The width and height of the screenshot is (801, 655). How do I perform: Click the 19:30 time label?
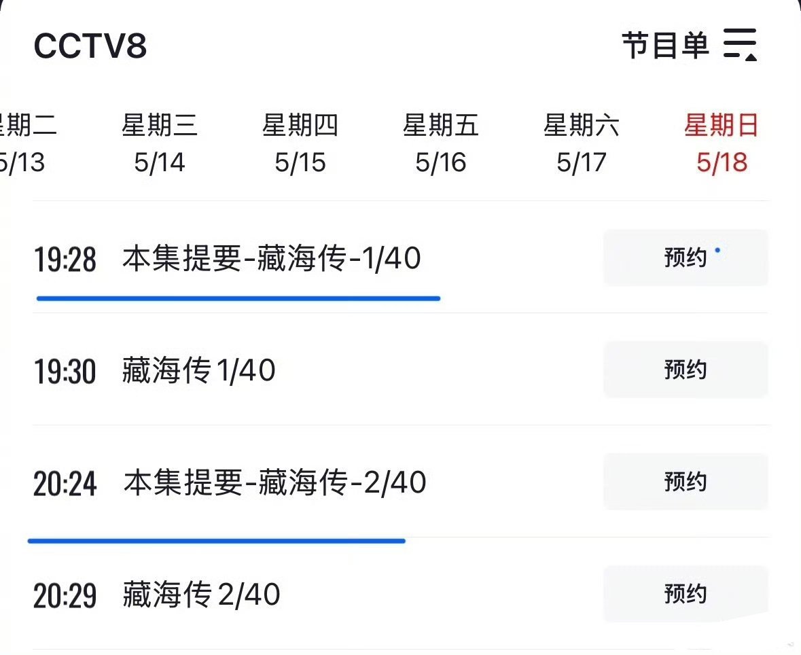click(x=65, y=371)
